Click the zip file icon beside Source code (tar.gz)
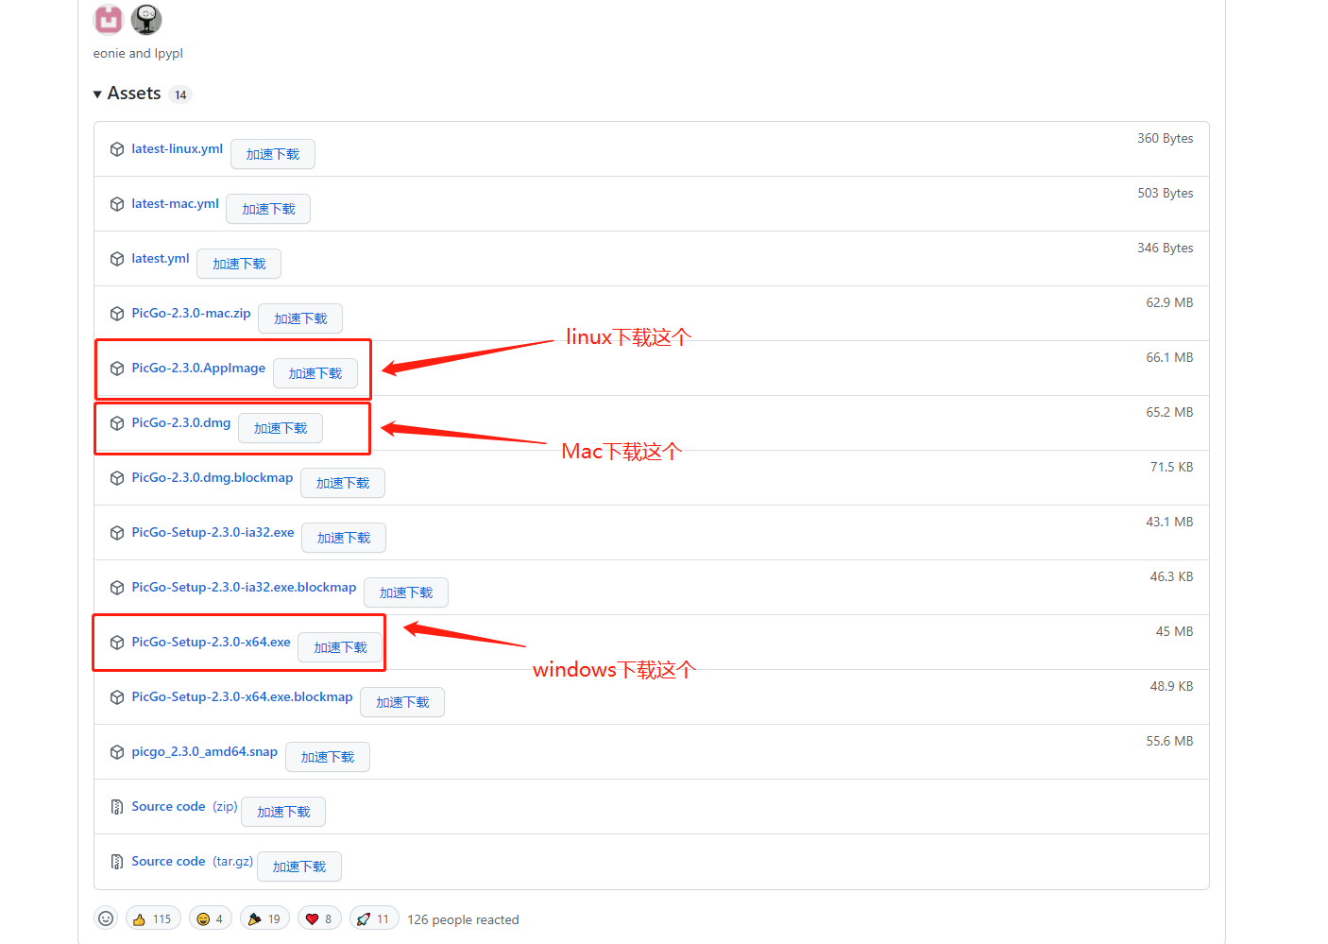1328x944 pixels. (117, 862)
